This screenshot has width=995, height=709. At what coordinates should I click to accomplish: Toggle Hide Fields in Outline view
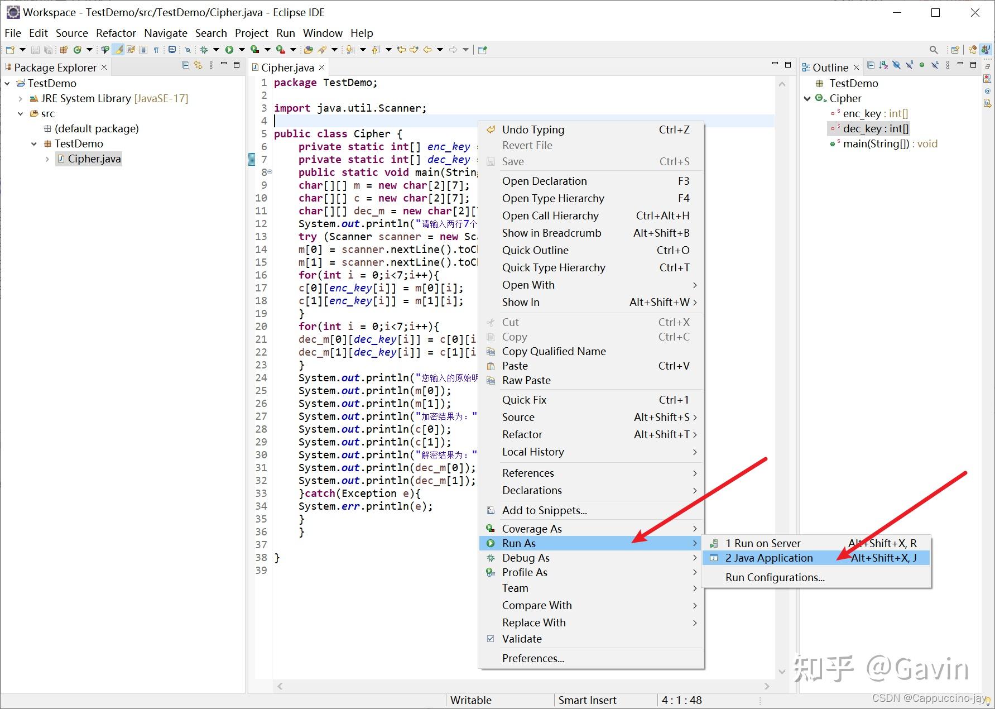896,66
